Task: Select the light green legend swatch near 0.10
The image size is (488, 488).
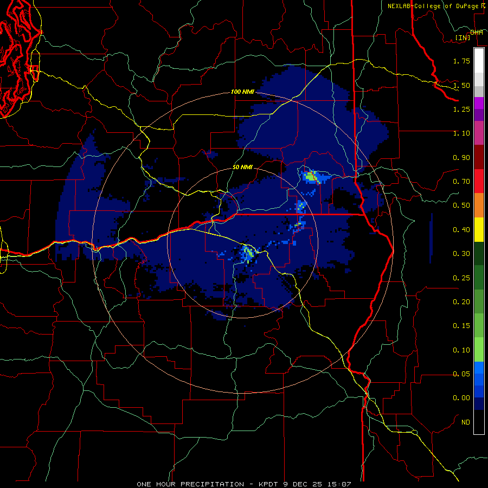Action: click(479, 350)
